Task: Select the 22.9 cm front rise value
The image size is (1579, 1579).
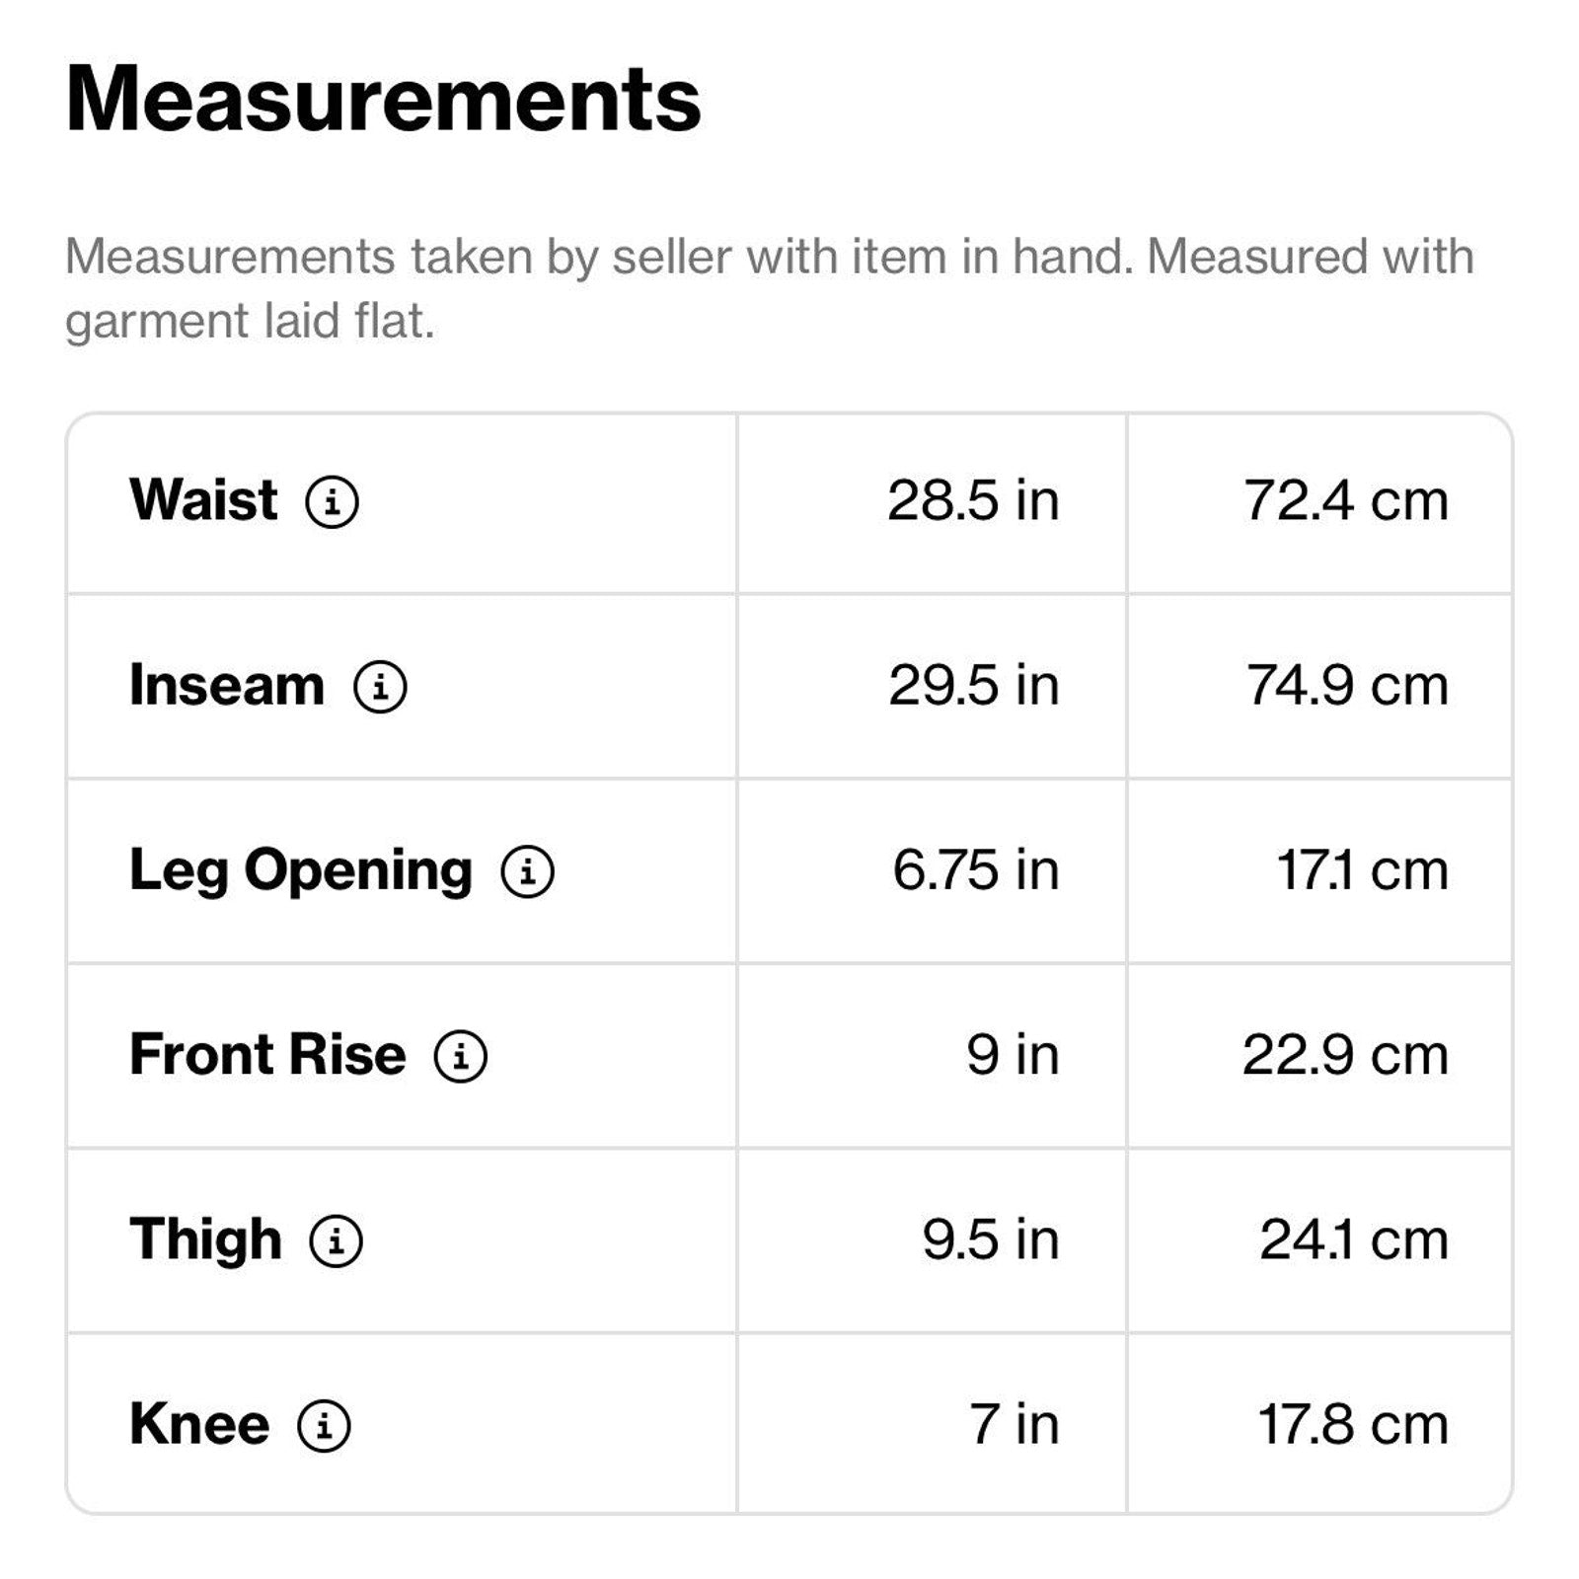Action: (x=1345, y=1055)
